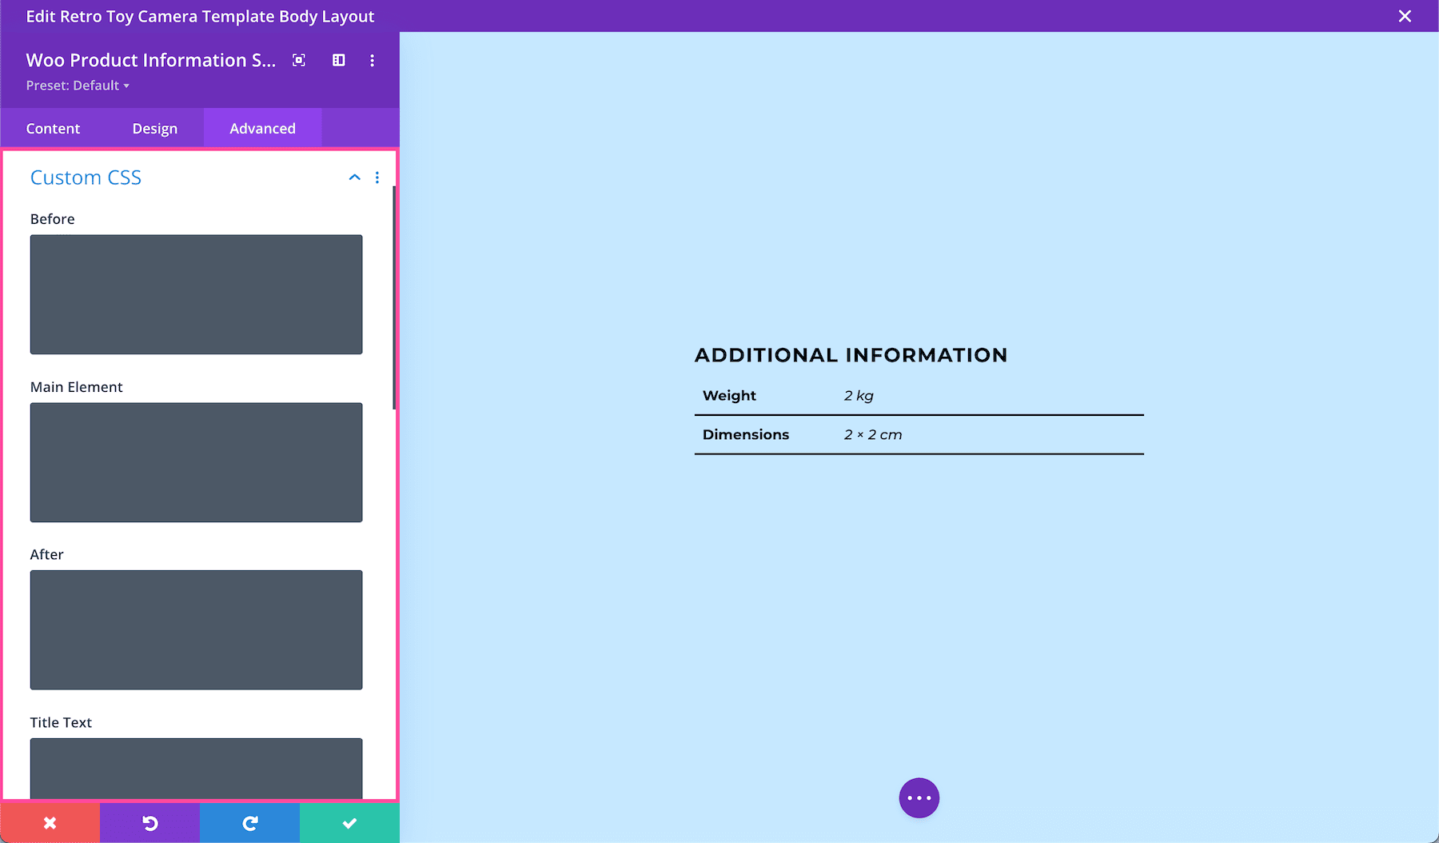Open the module split-view icon
This screenshot has height=843, width=1439.
(x=338, y=60)
